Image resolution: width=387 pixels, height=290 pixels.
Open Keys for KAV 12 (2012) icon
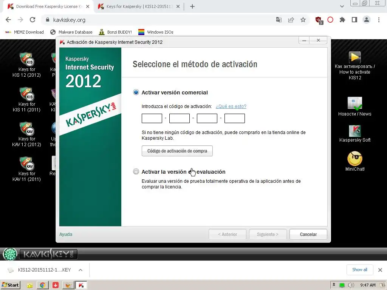(x=27, y=134)
